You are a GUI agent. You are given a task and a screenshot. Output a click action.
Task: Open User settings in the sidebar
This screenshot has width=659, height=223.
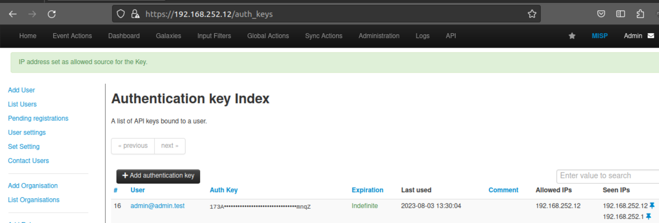[x=27, y=133]
